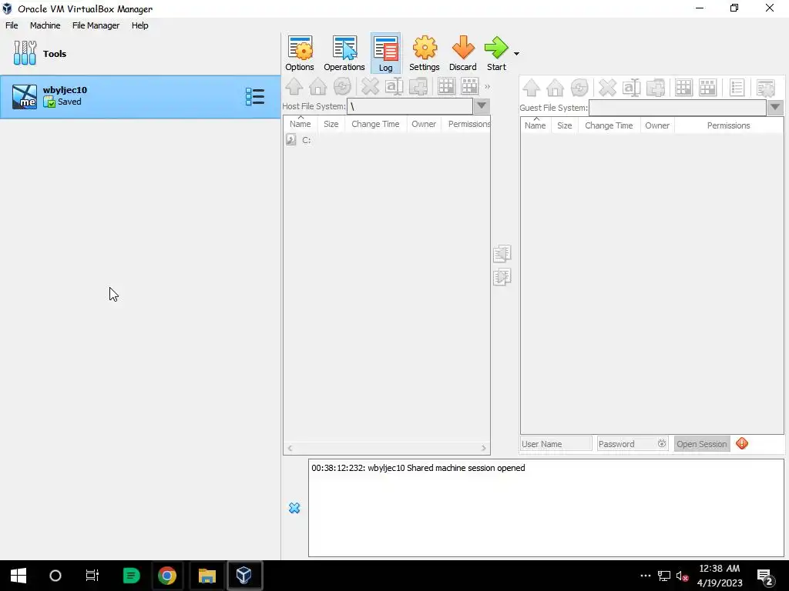
Task: Sort guest files by Owner column
Action: click(657, 125)
